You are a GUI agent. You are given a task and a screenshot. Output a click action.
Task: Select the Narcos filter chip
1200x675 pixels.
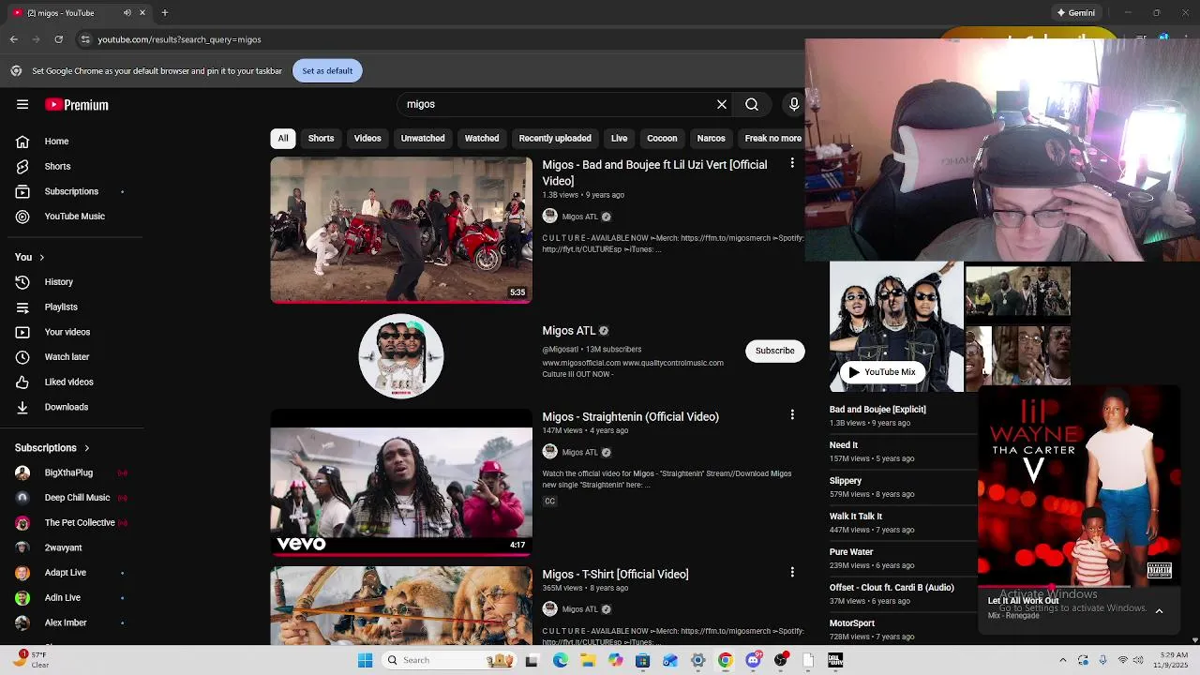pyautogui.click(x=711, y=139)
